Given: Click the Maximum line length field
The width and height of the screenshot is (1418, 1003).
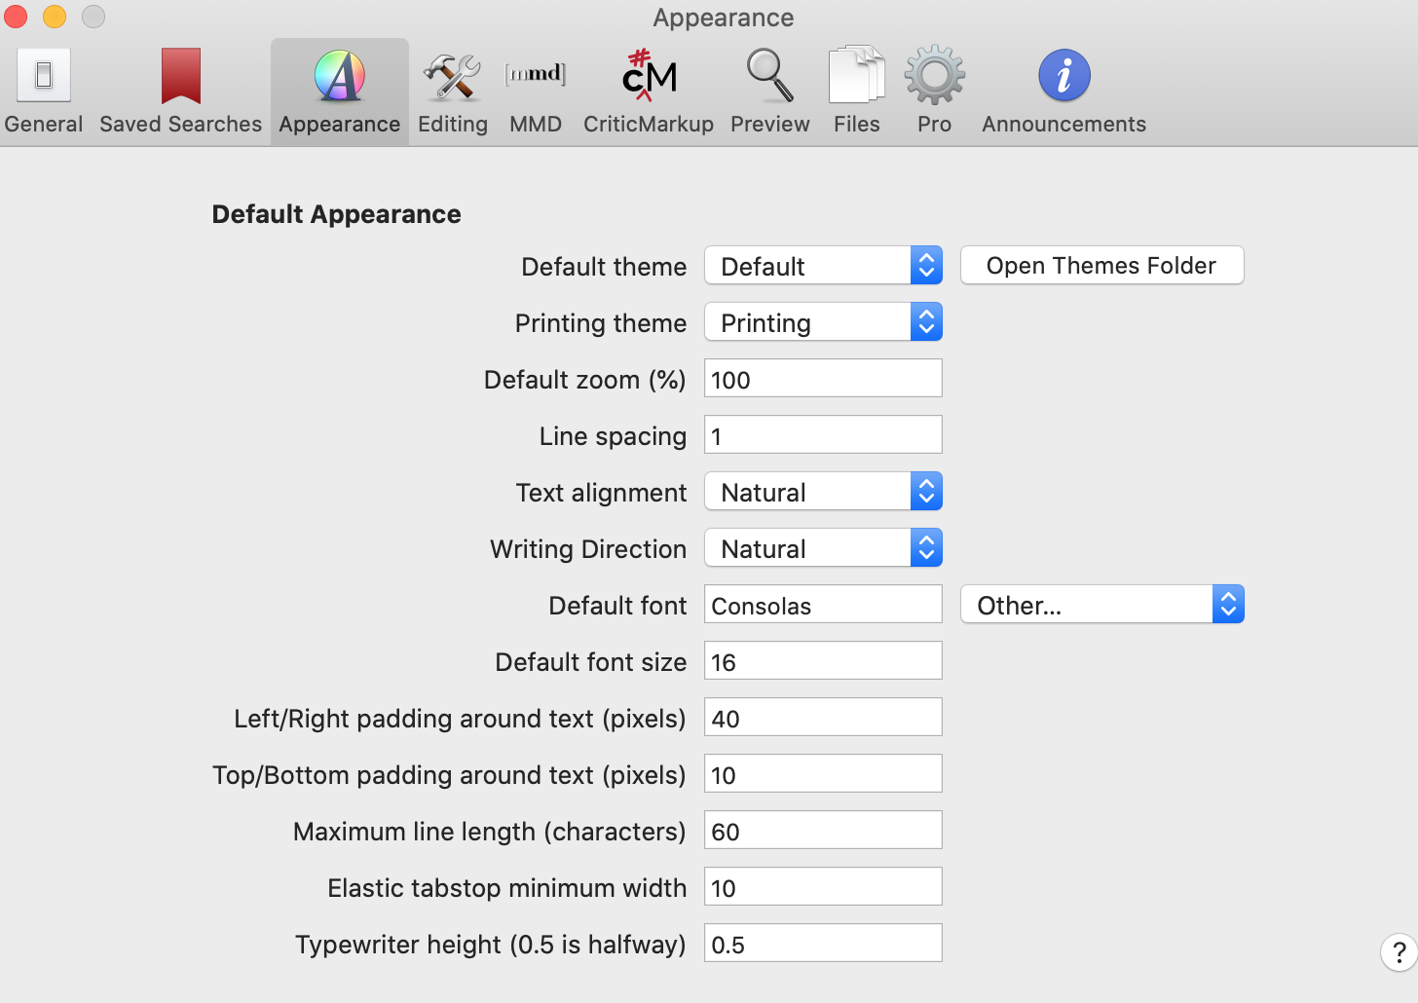Looking at the screenshot, I should pos(823,831).
